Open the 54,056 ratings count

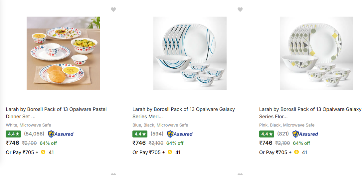pyautogui.click(x=34, y=134)
